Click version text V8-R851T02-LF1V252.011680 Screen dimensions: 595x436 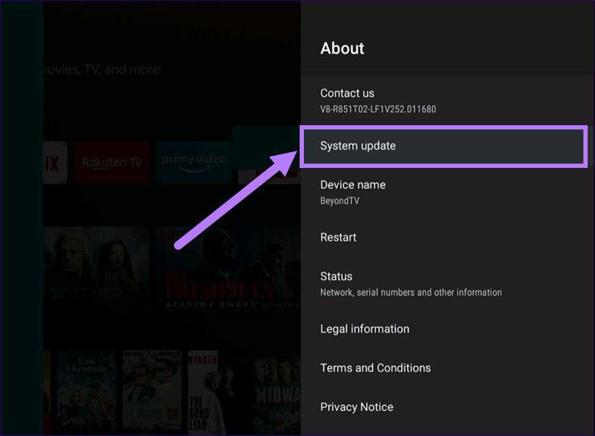[378, 109]
